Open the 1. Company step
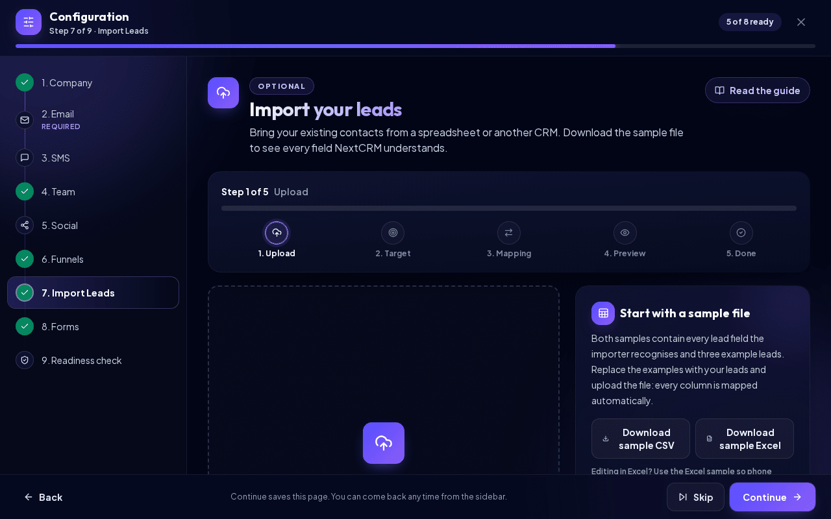The width and height of the screenshot is (831, 519). [93, 82]
